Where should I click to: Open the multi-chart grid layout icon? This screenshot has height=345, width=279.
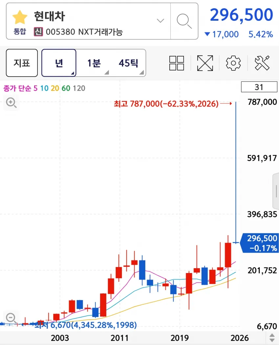177,63
